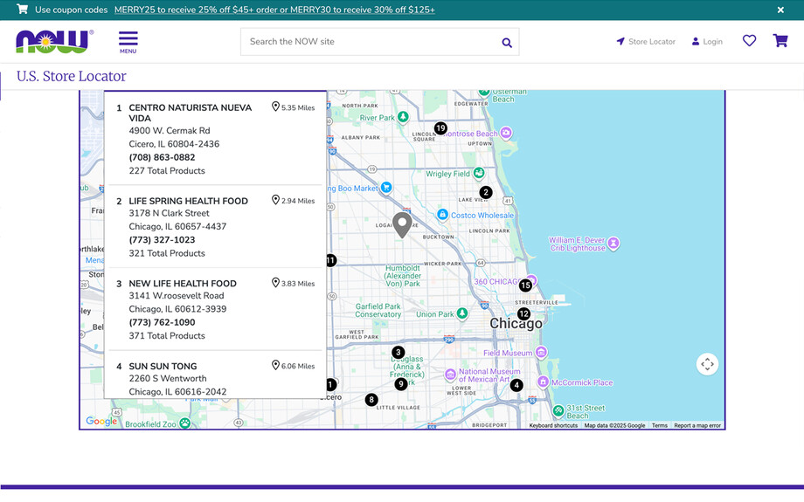The height and width of the screenshot is (502, 804).
Task: Open CENTRO NATURISTA NUEVA VIDA listing
Action: pos(191,113)
